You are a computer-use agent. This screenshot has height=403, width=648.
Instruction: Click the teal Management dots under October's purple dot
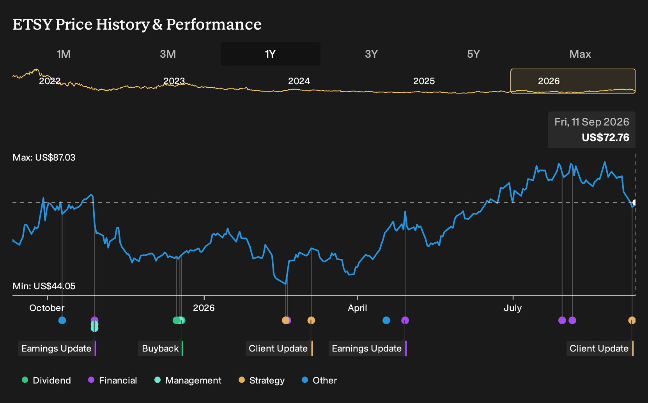coord(94,326)
